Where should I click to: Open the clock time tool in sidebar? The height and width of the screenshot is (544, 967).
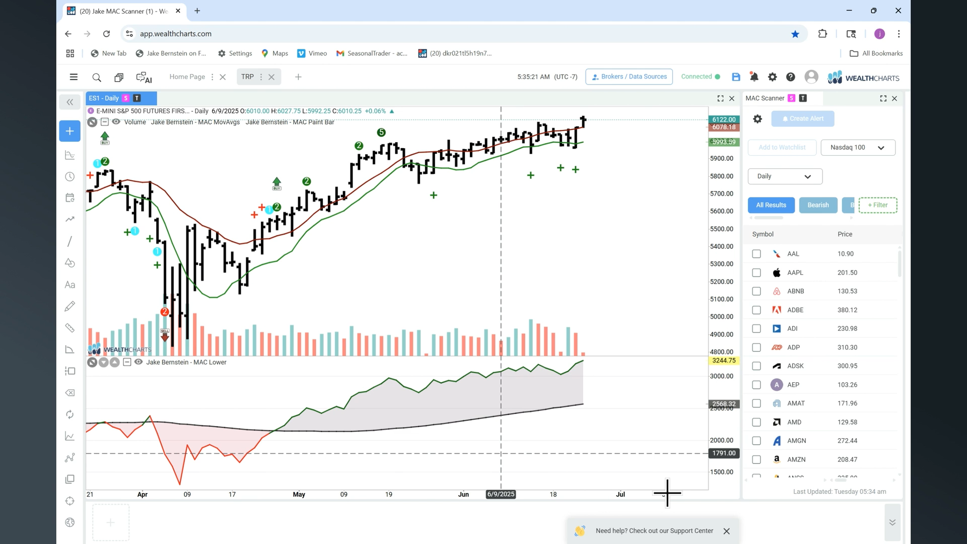tap(70, 177)
